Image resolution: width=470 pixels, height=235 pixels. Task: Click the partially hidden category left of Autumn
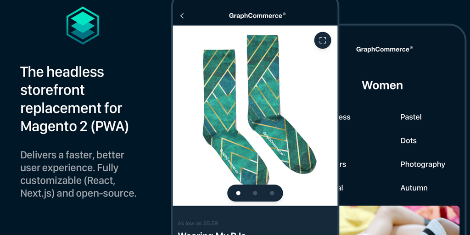point(341,188)
